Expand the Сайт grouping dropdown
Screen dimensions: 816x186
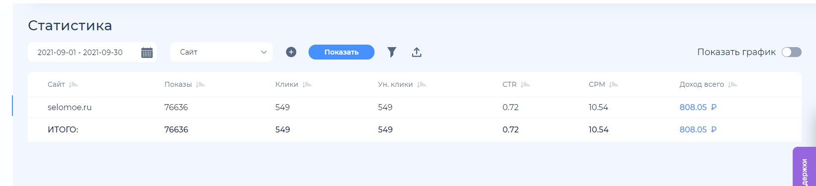click(221, 52)
